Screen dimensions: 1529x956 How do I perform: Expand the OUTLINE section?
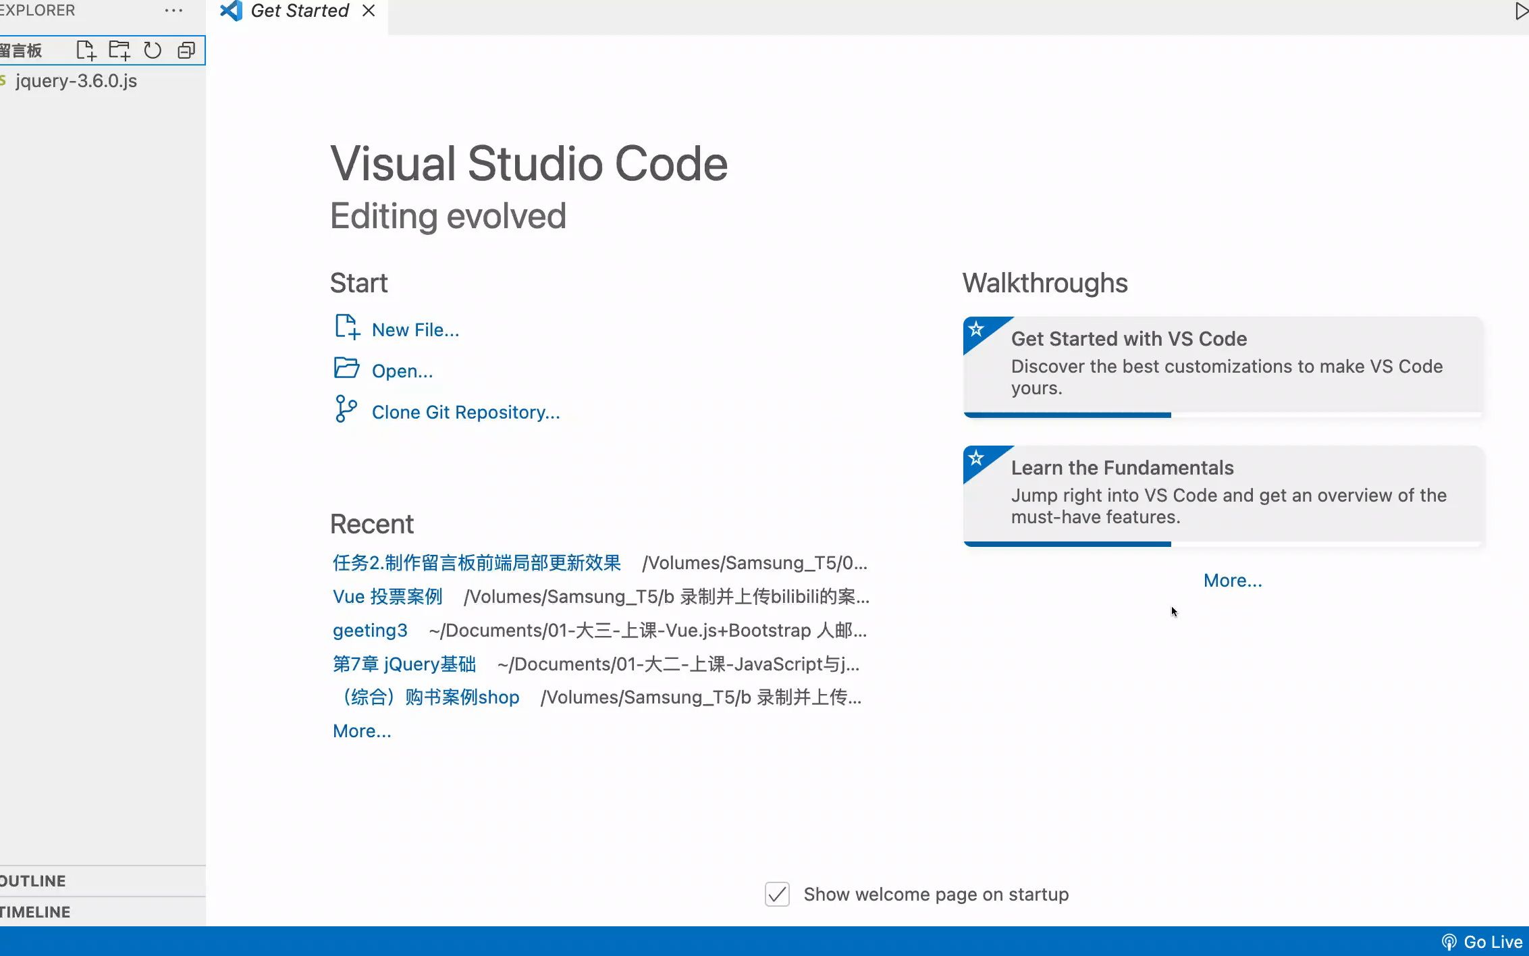(103, 881)
